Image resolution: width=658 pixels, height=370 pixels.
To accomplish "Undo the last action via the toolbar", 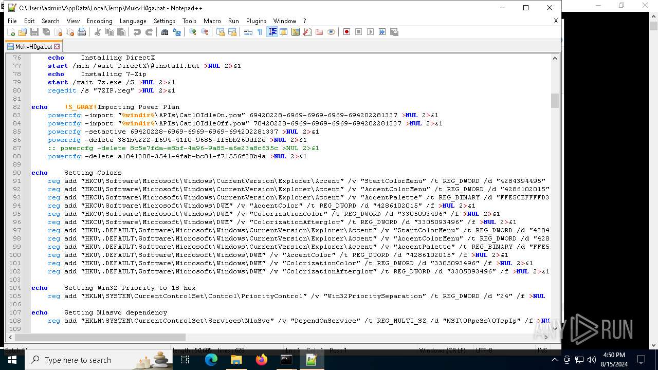I will coord(137,32).
